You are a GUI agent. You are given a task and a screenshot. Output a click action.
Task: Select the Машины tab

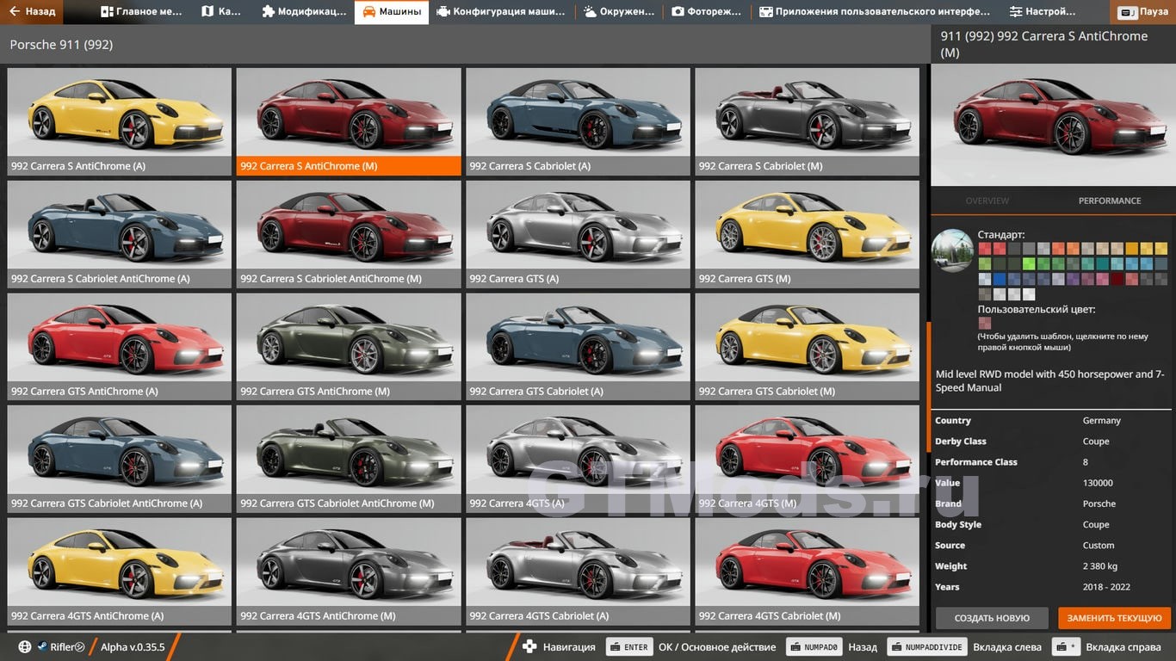pyautogui.click(x=392, y=12)
